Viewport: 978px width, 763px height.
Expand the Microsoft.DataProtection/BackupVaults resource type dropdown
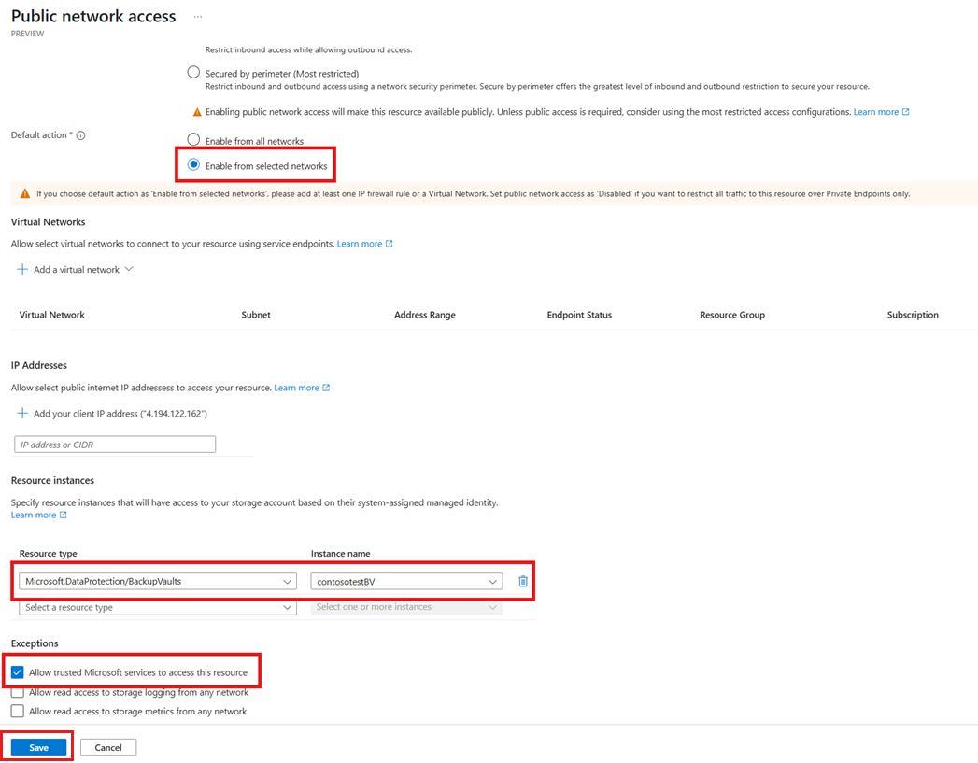158,582
